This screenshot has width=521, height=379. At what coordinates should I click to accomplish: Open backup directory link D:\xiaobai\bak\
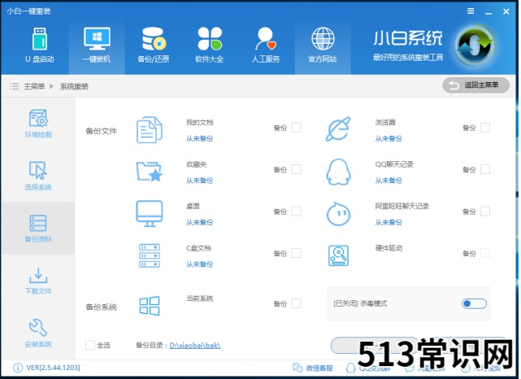[x=195, y=346]
